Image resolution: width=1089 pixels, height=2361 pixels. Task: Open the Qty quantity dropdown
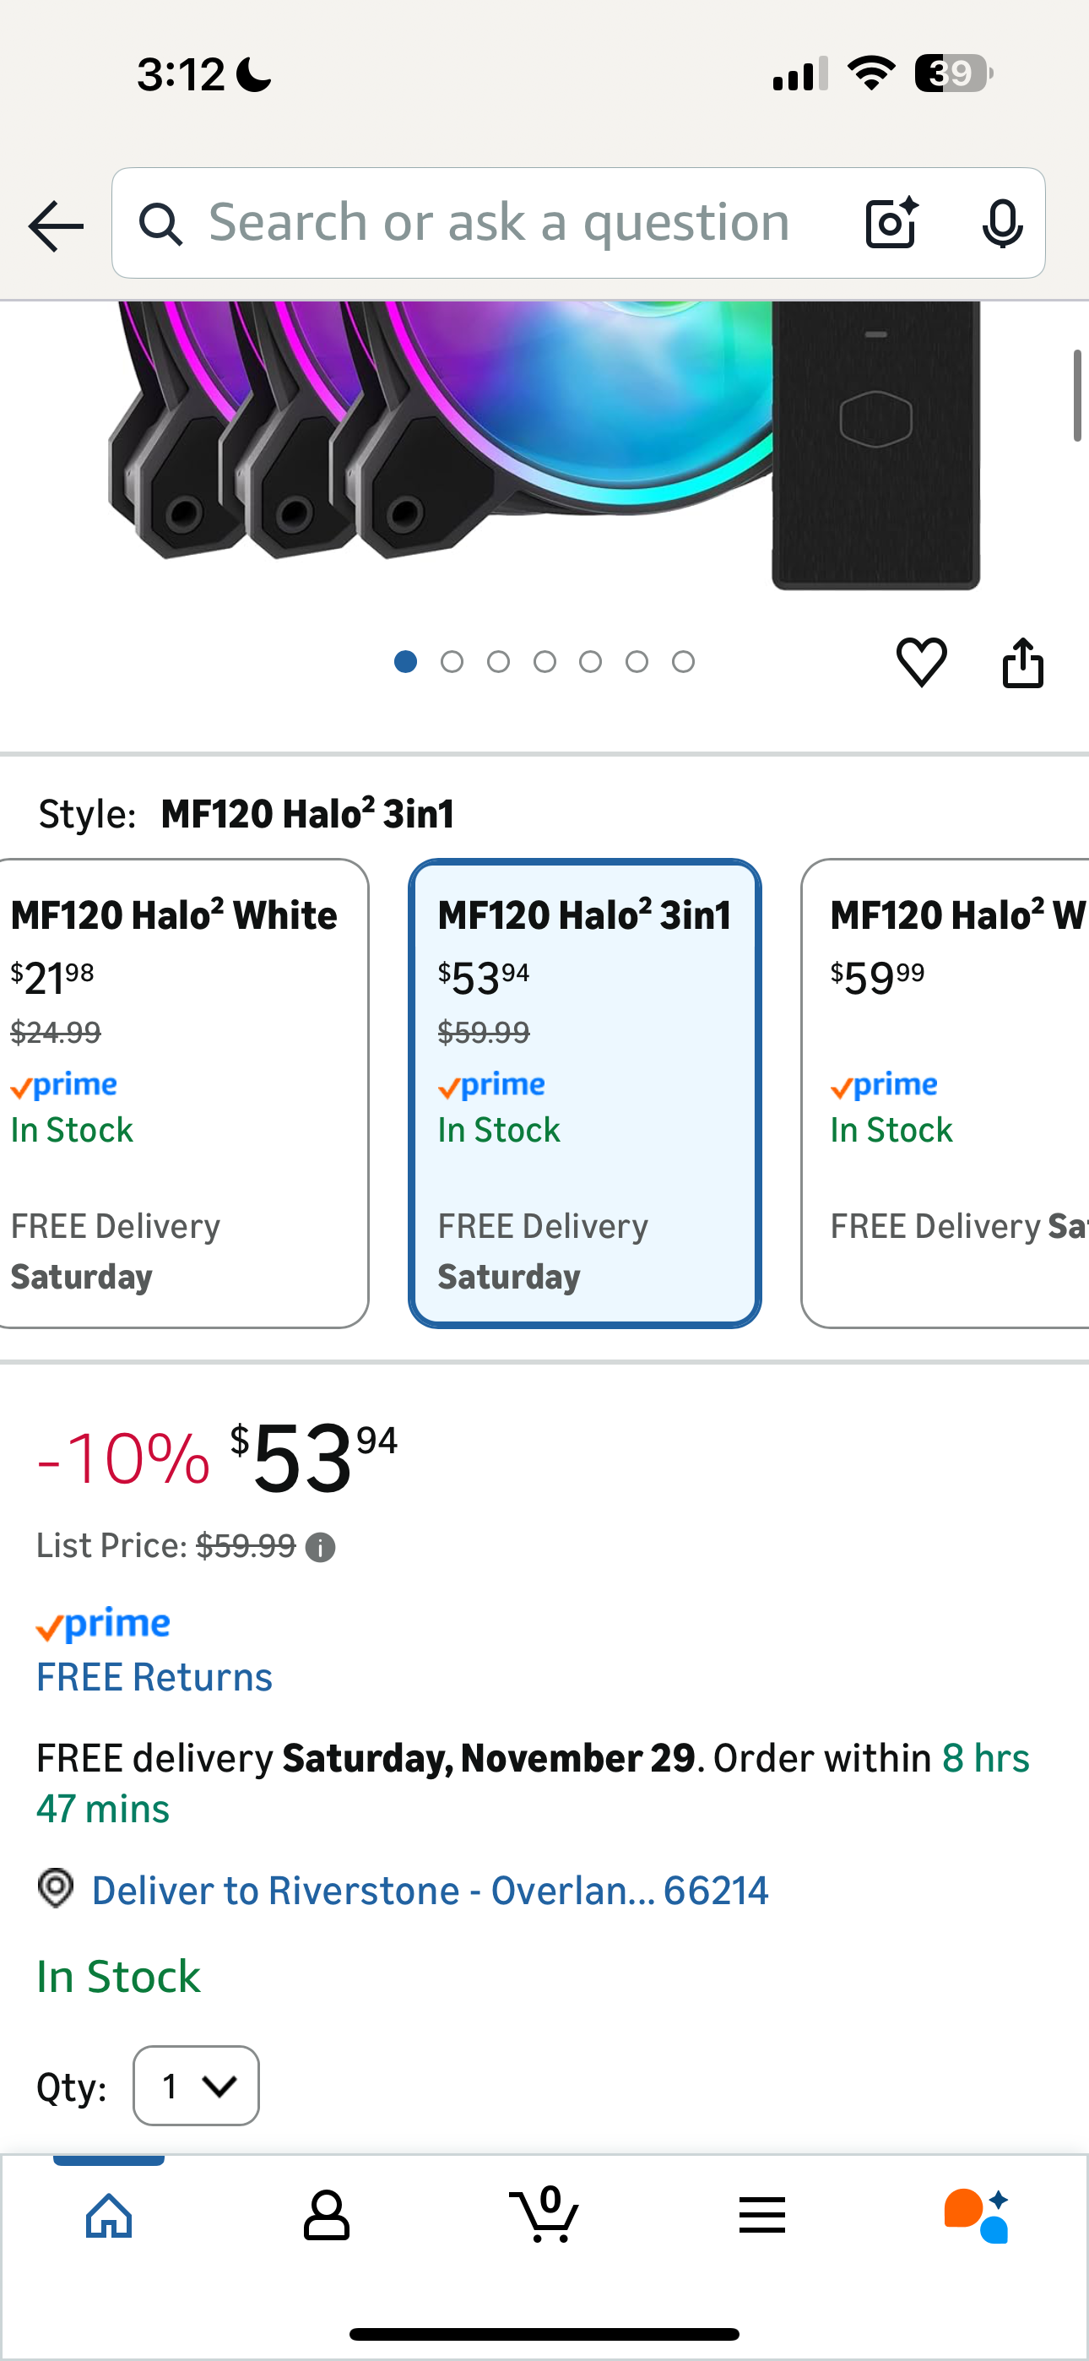[196, 2086]
